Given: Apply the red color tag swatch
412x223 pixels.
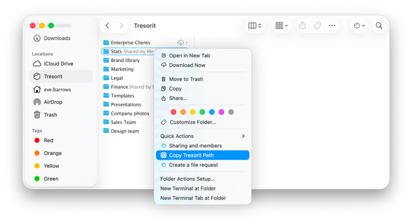Looking at the screenshot, I should point(173,112).
